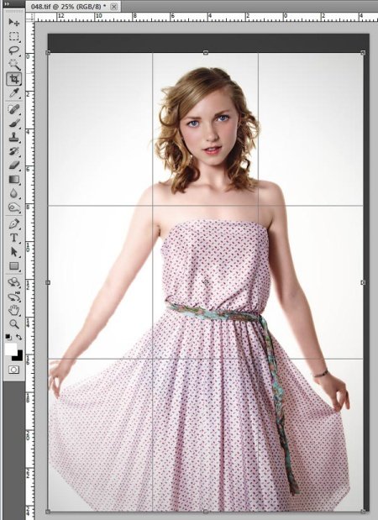
Task: Open the background color picker swatch
Action: click(x=18, y=356)
